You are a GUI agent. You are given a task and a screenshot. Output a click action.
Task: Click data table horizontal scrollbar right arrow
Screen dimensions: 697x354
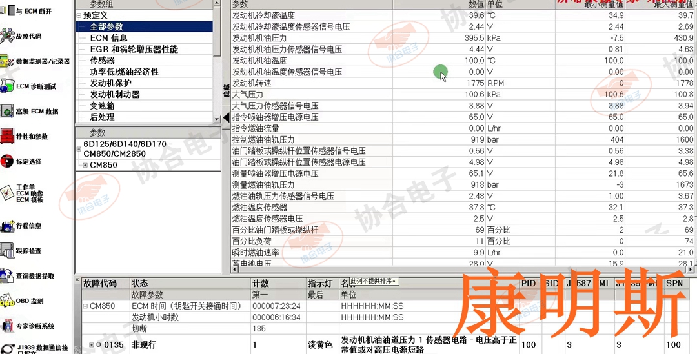click(x=689, y=270)
